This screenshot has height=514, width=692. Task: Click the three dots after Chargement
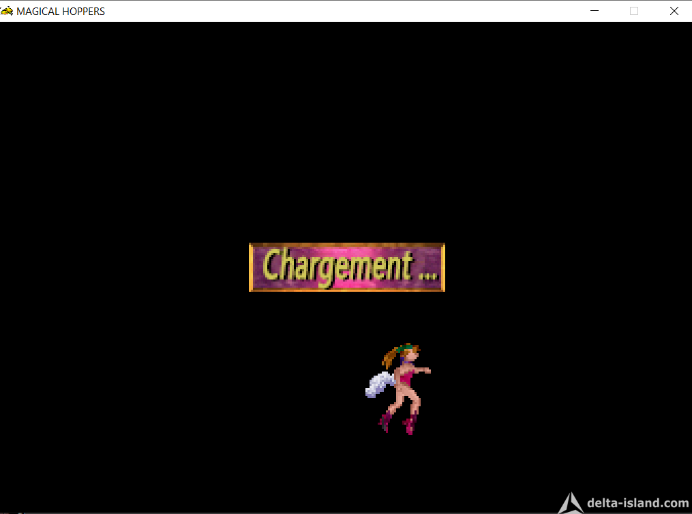coord(427,276)
